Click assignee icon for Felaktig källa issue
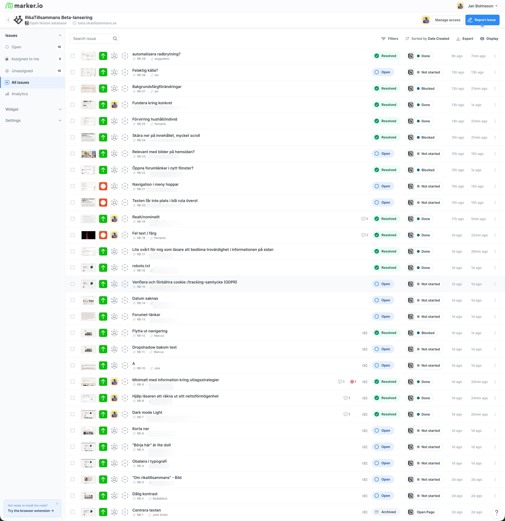 coord(114,72)
